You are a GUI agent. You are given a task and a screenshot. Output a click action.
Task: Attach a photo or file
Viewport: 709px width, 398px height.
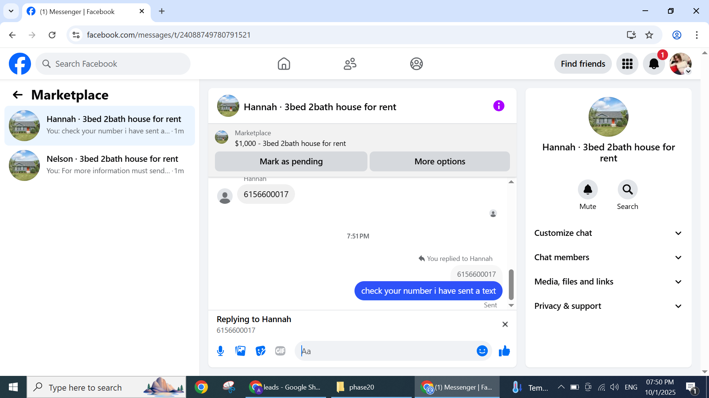[240, 351]
